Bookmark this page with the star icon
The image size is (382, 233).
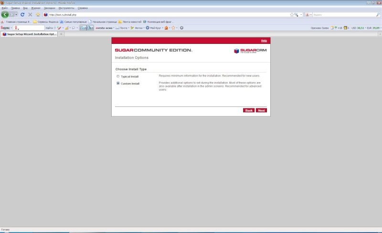292,15
